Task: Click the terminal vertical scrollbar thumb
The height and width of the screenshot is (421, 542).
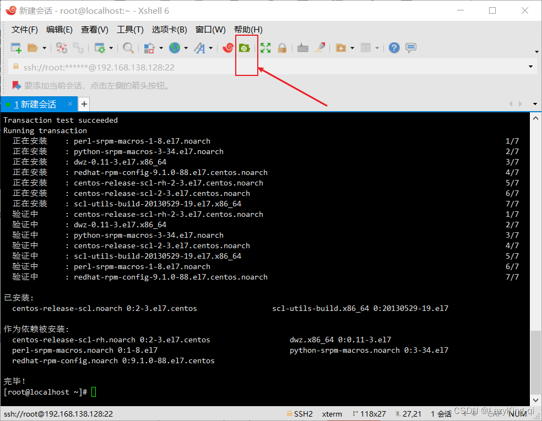Action: (535, 362)
